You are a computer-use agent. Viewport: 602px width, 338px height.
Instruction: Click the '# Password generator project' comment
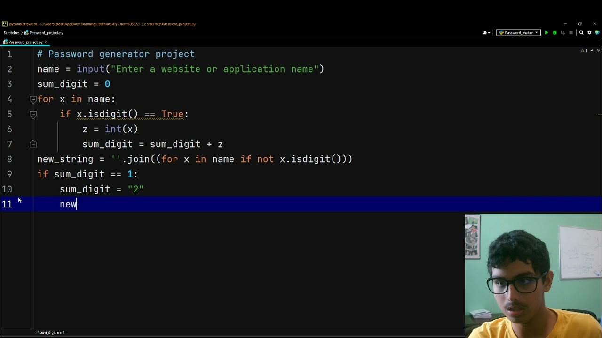point(116,54)
